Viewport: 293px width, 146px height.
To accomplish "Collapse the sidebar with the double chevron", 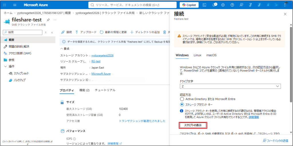I will pyautogui.click(x=52, y=32).
